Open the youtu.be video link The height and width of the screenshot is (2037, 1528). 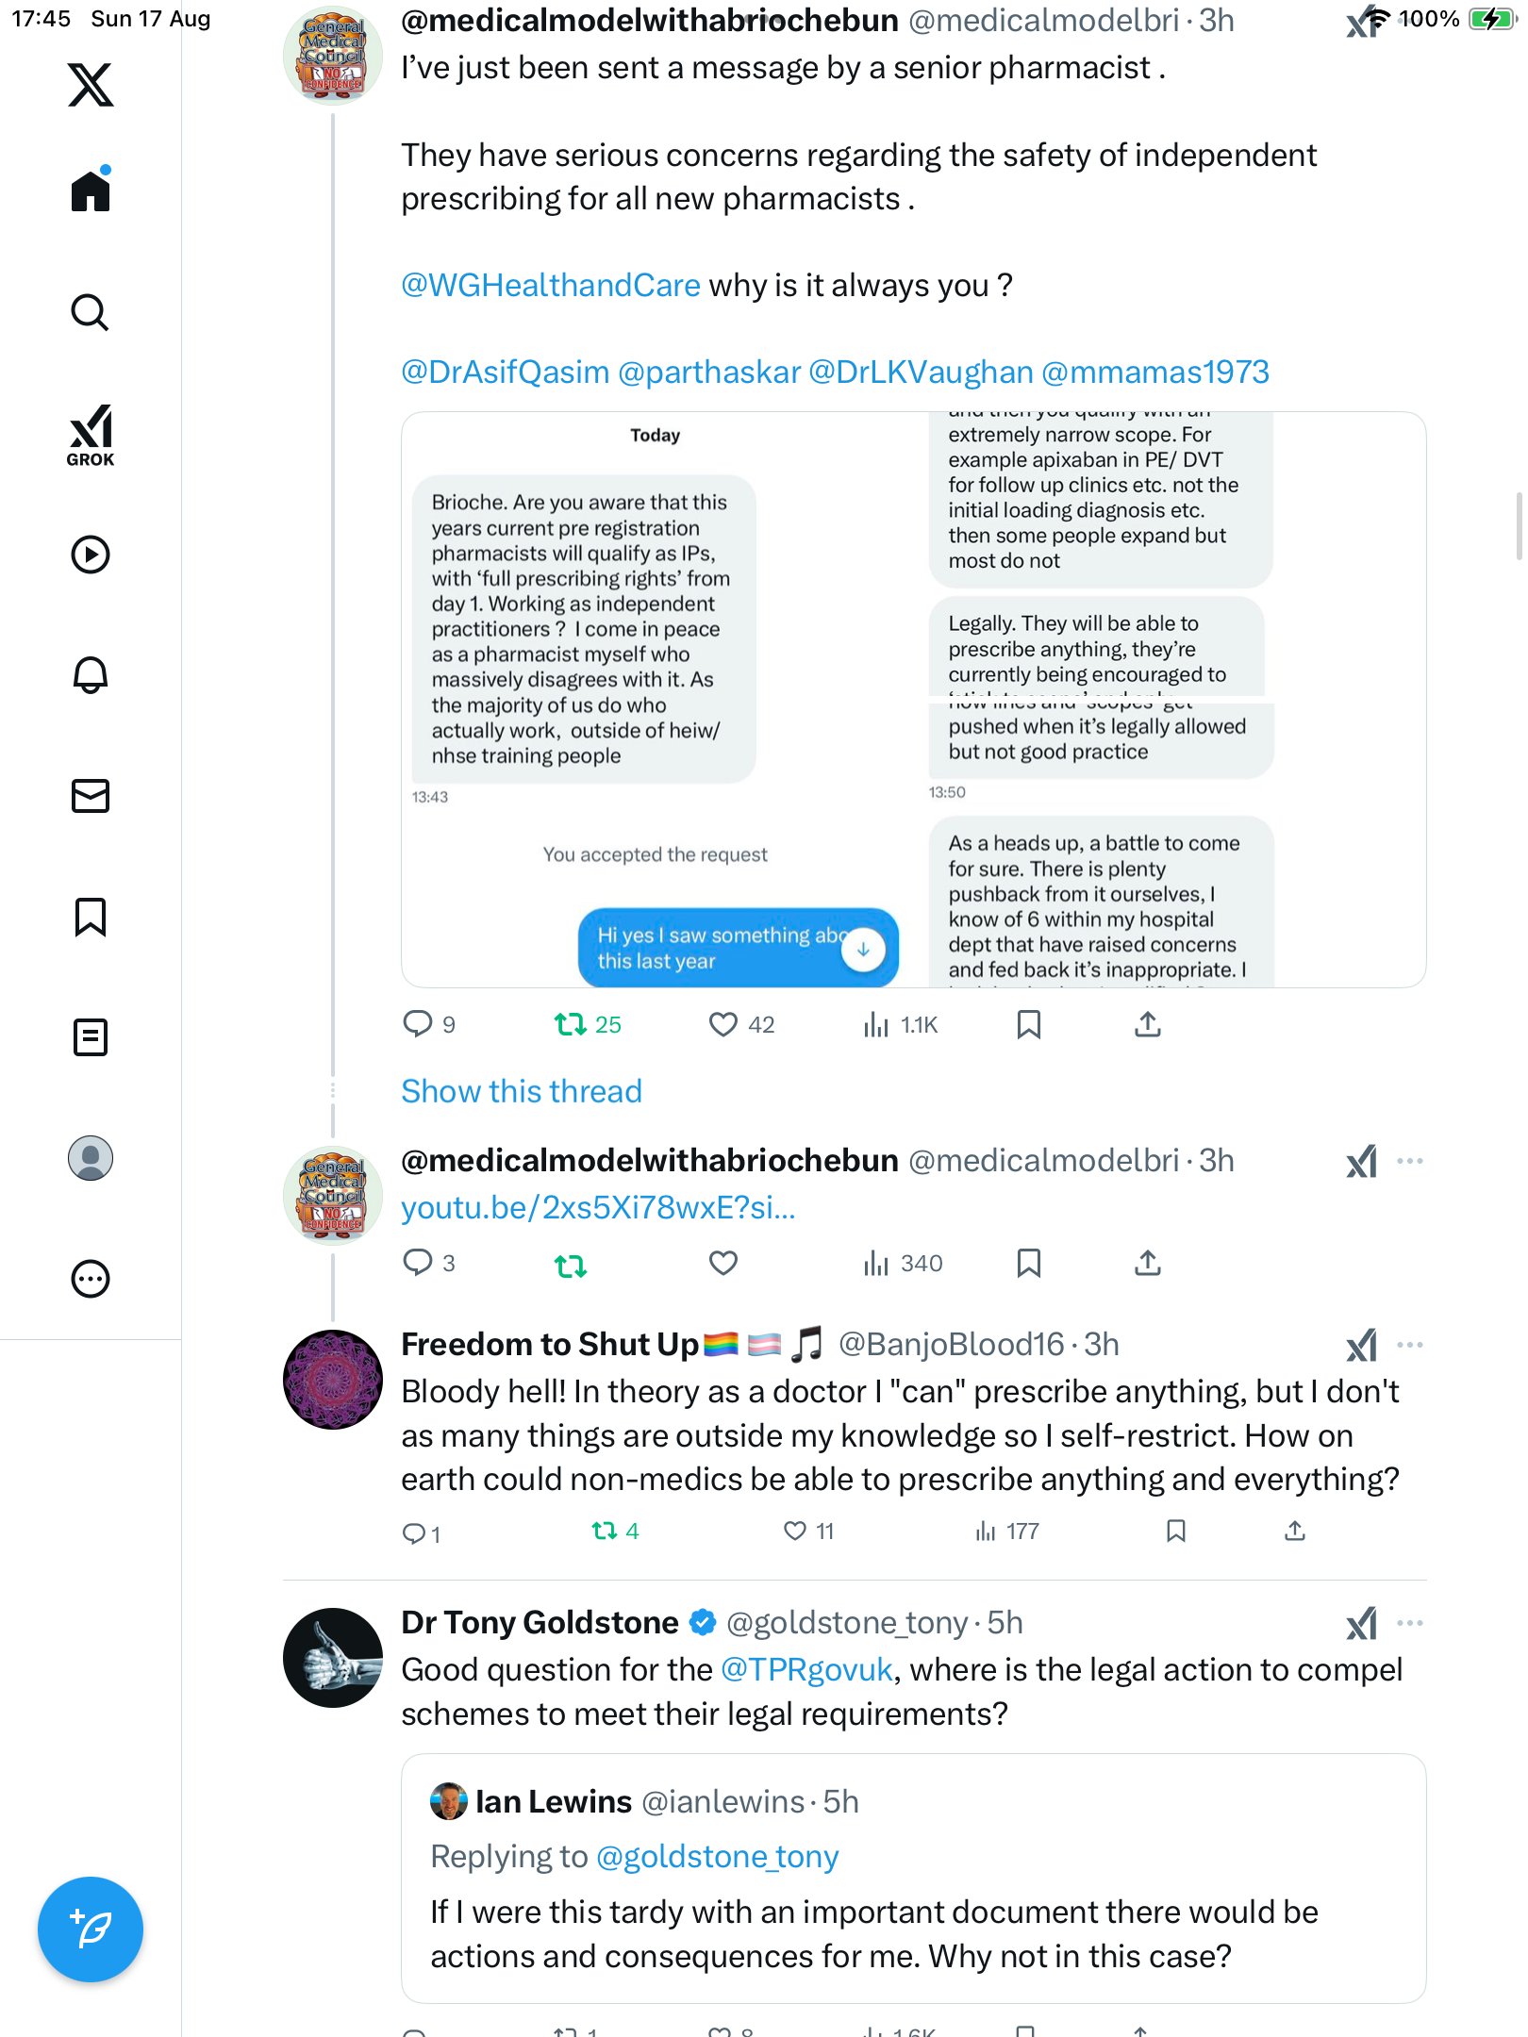coord(598,1208)
